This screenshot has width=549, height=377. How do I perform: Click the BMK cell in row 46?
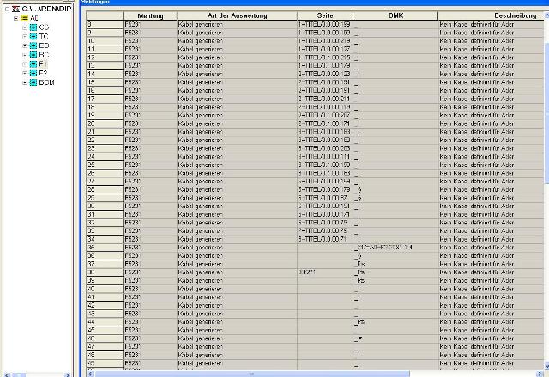click(x=395, y=338)
